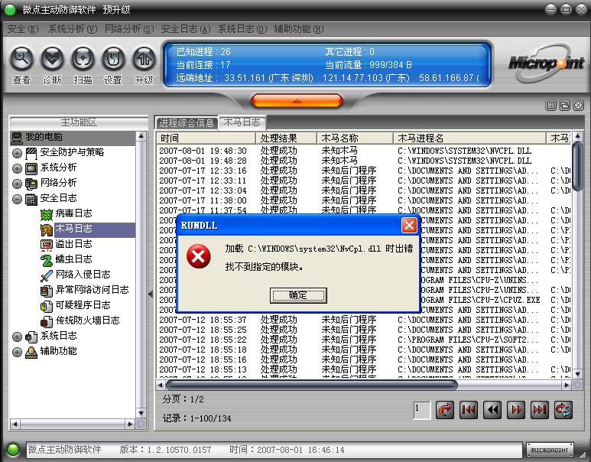591x462 pixels.
Task: Sort by the 木马名称 column header
Action: coord(355,138)
